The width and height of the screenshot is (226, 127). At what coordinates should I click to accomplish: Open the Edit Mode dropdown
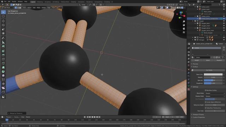7,8
